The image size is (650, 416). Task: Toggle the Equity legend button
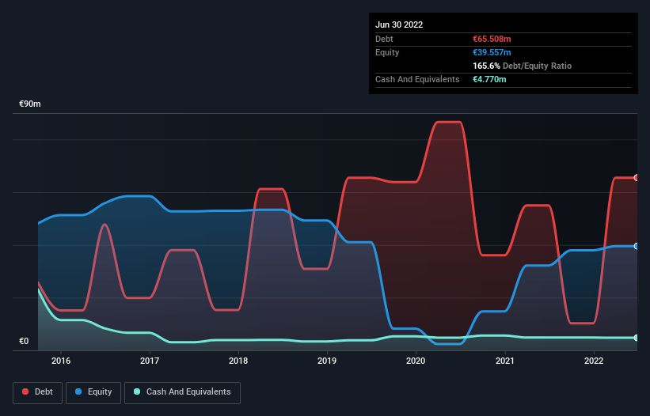[x=93, y=392]
